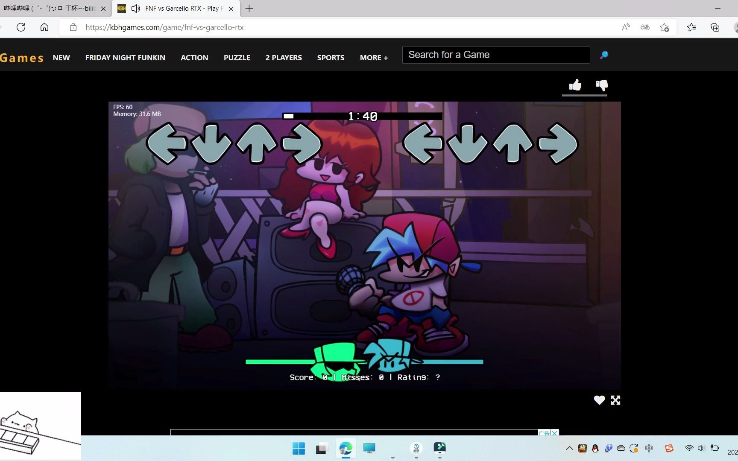Open the 2 PLAYERS category
This screenshot has width=738, height=461.
[x=284, y=58]
